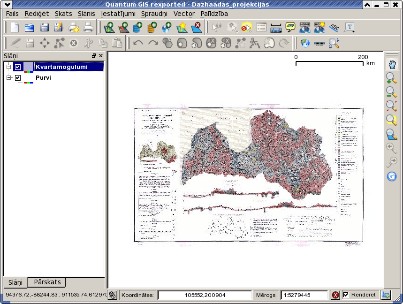
Task: Open map tips speech bubble
Action: (x=290, y=27)
